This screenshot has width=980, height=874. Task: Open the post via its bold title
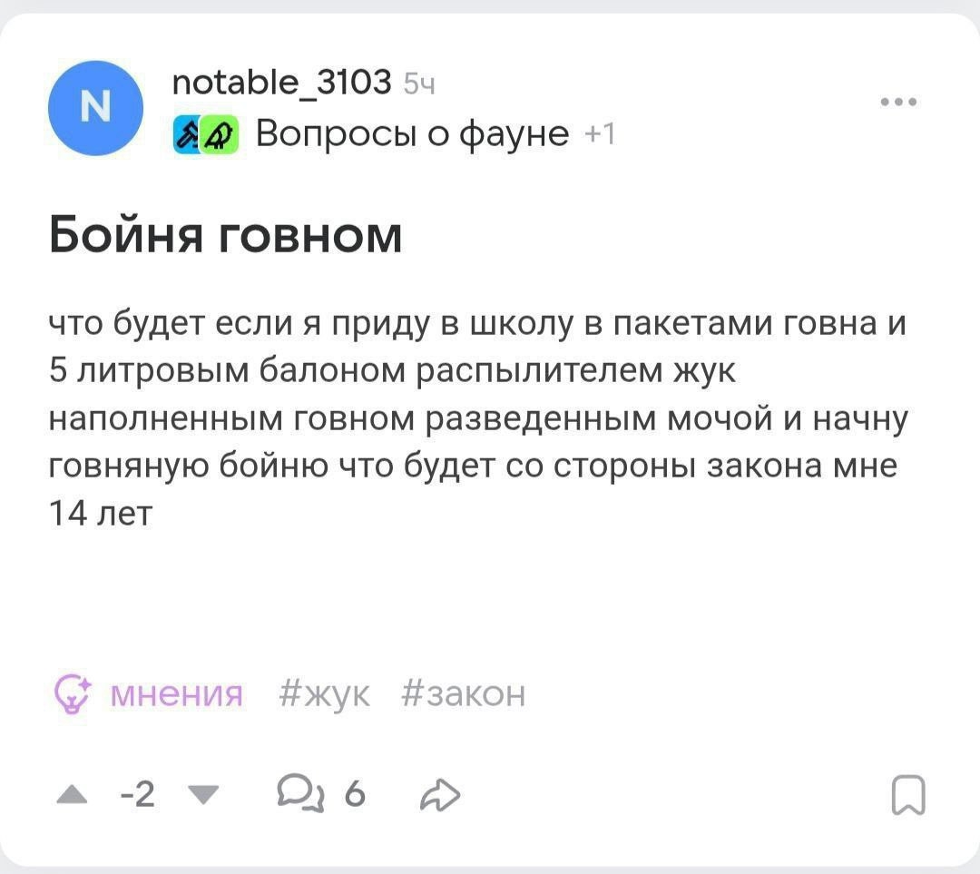coord(225,236)
